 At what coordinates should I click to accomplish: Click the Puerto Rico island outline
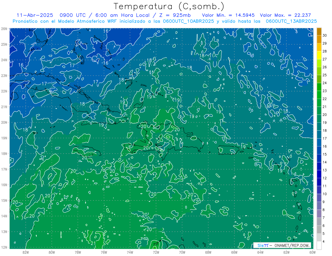coord(229,150)
